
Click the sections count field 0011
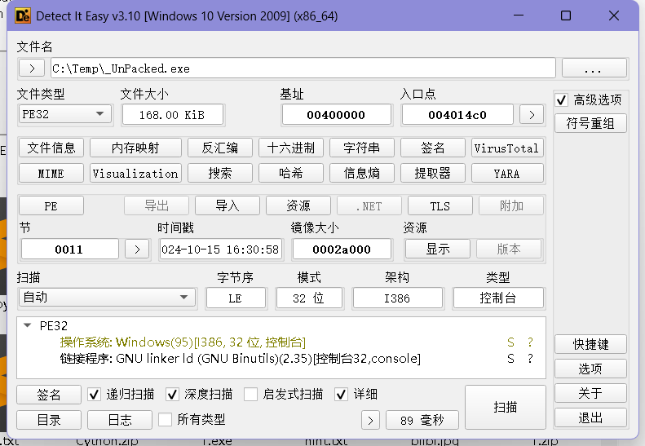pos(69,249)
